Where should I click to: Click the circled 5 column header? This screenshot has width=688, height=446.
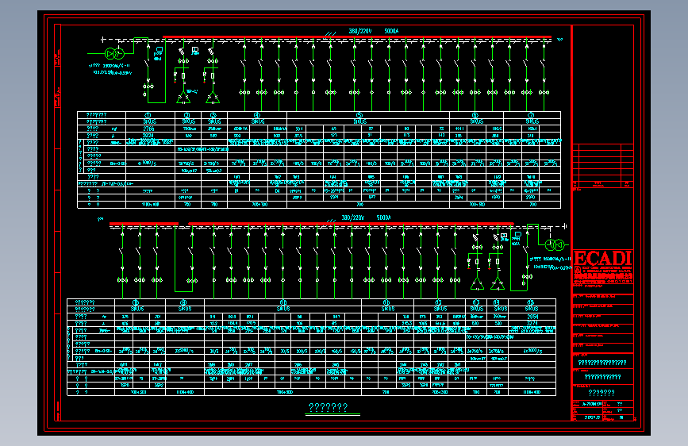pos(359,115)
